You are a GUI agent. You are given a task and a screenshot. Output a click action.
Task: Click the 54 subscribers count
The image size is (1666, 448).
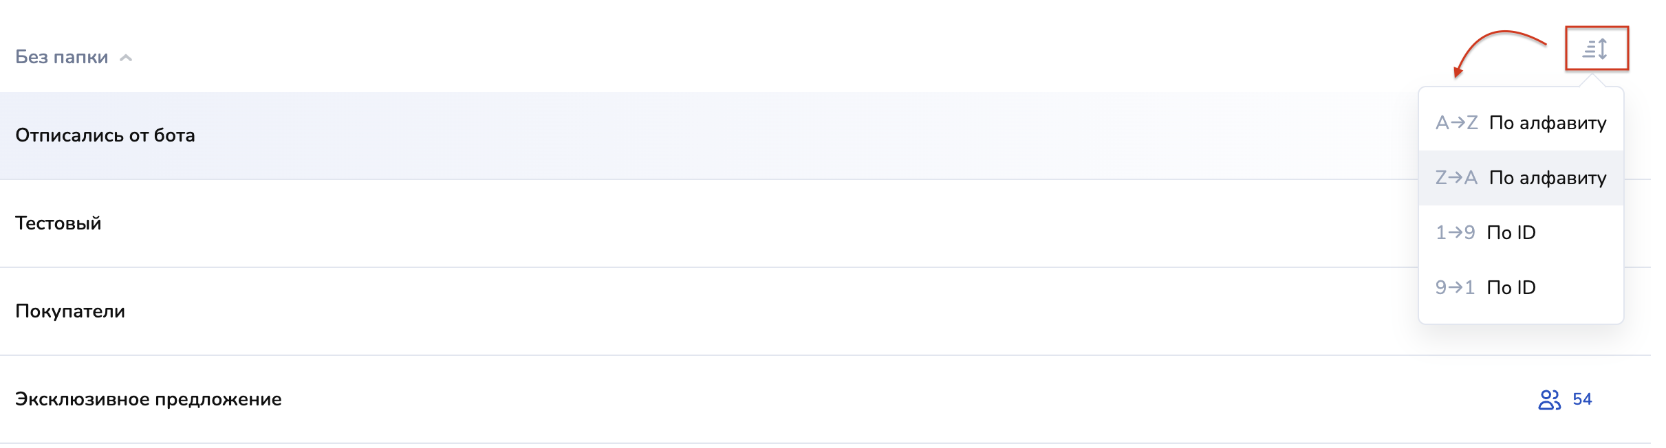coord(1582,399)
